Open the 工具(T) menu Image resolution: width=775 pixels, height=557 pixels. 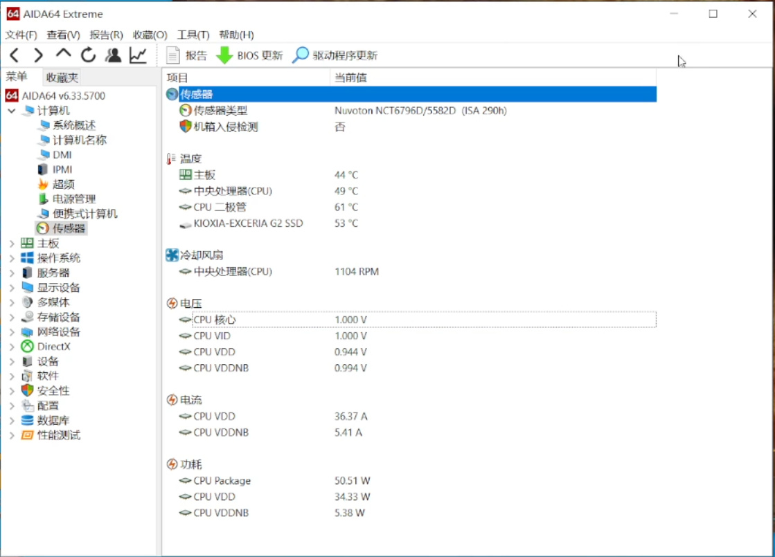[x=193, y=35]
